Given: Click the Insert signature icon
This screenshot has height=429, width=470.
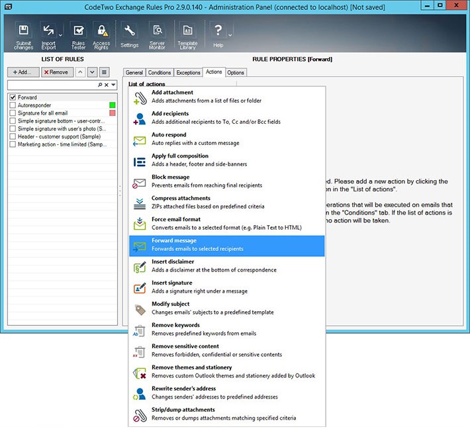Looking at the screenshot, I should [140, 288].
